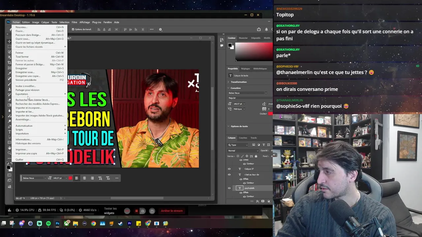
Task: Click the horizontal canvas scrollbar
Action: 137,198
